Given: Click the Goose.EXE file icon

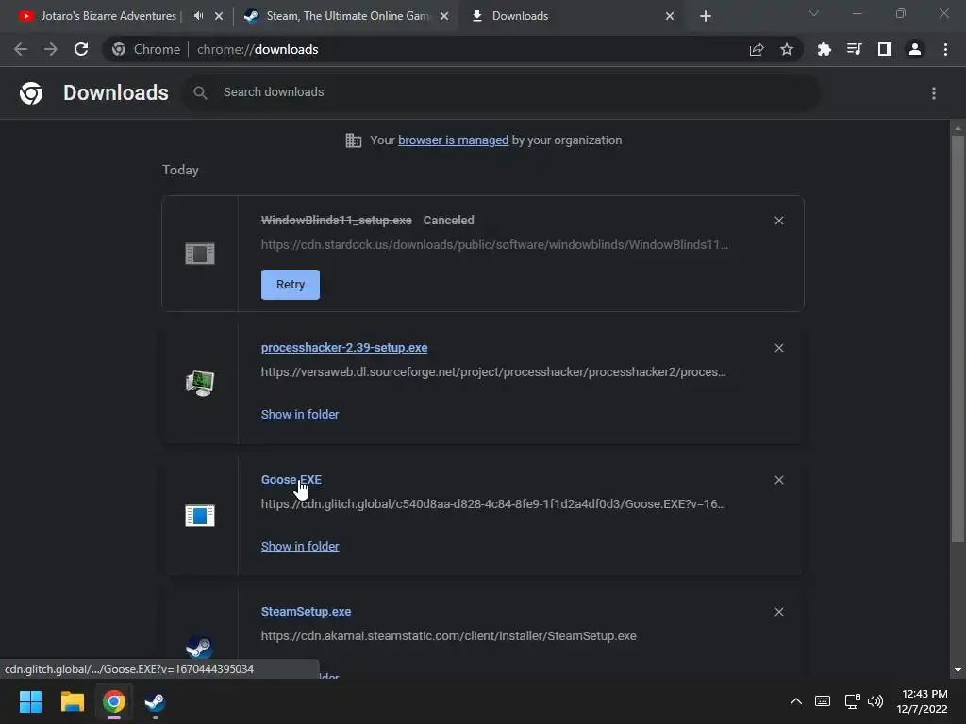Looking at the screenshot, I should coord(200,516).
